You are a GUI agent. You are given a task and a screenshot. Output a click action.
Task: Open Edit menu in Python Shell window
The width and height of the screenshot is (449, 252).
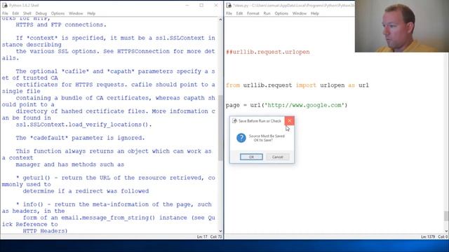[15, 13]
